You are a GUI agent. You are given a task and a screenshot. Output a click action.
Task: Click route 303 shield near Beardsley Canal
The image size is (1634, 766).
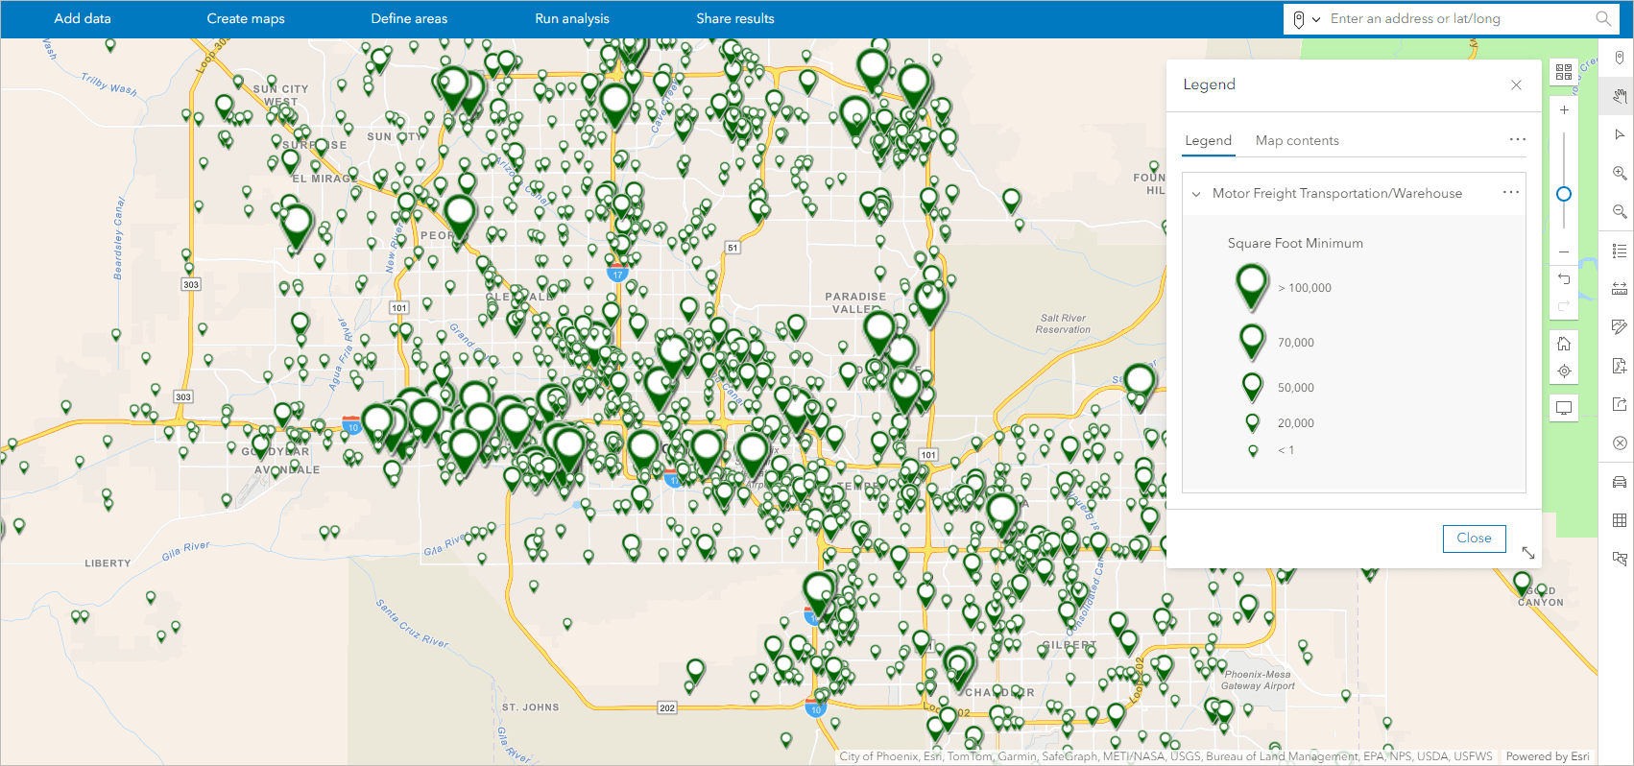191,285
